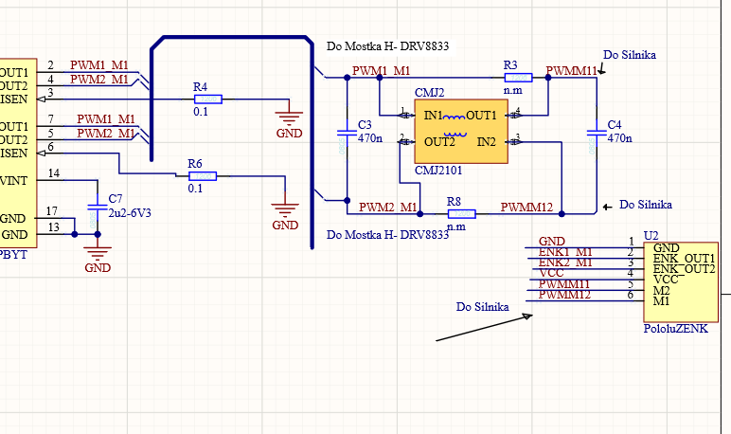Click the top 'Do Mostka H- DRV8833' text
The width and height of the screenshot is (731, 434).
click(x=386, y=45)
